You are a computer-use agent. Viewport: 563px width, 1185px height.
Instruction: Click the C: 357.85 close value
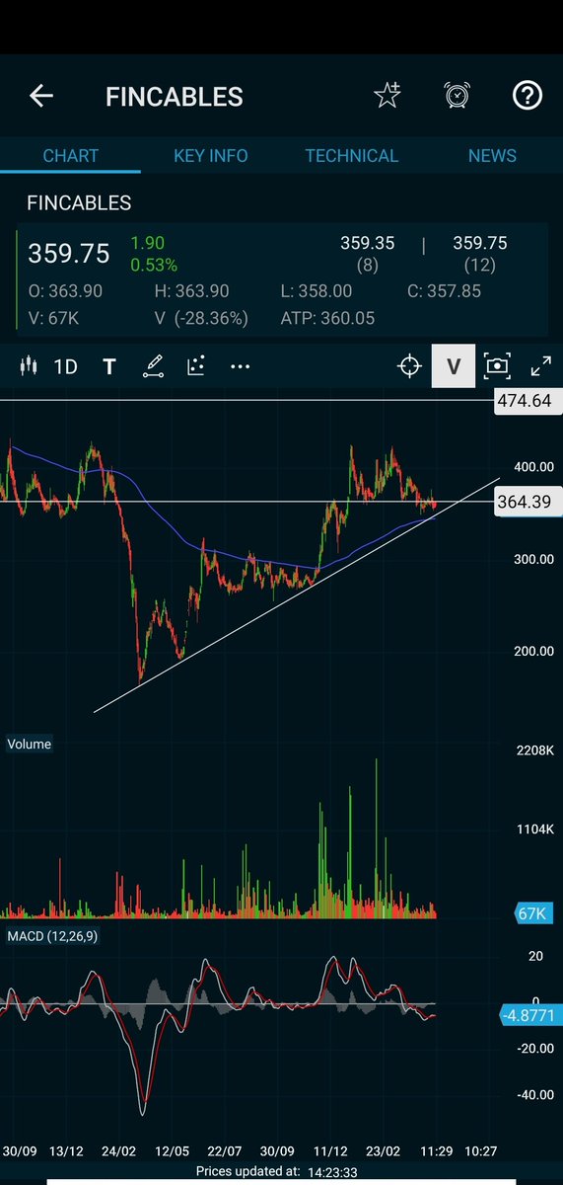(444, 291)
